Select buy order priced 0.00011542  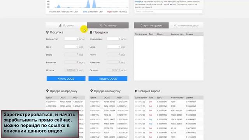point(109,106)
